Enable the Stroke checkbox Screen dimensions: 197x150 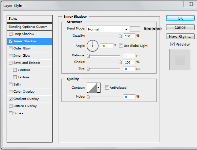(11, 113)
